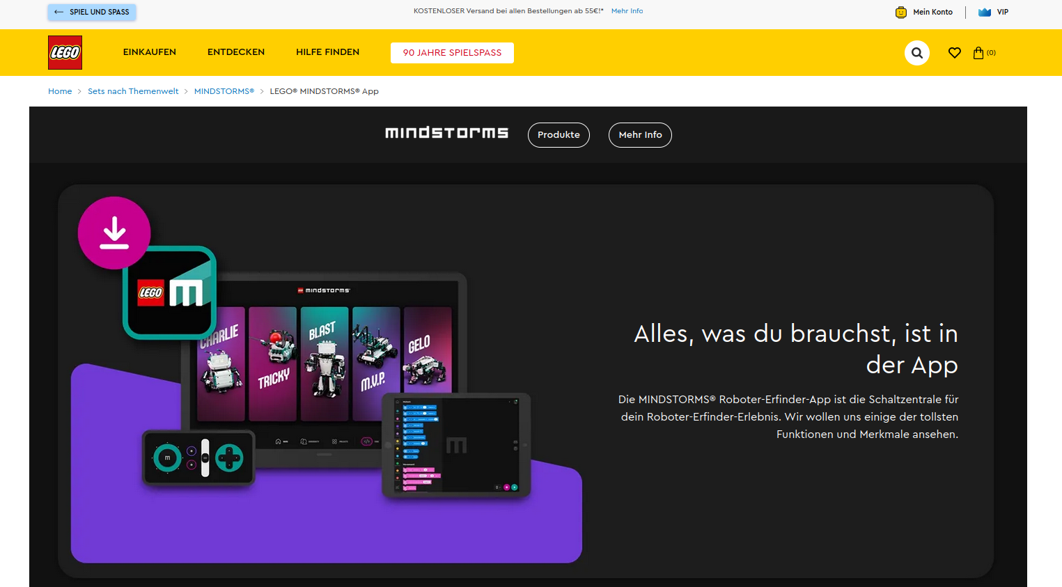Click Mehr Info in shipping banner
1062x587 pixels.
(627, 11)
